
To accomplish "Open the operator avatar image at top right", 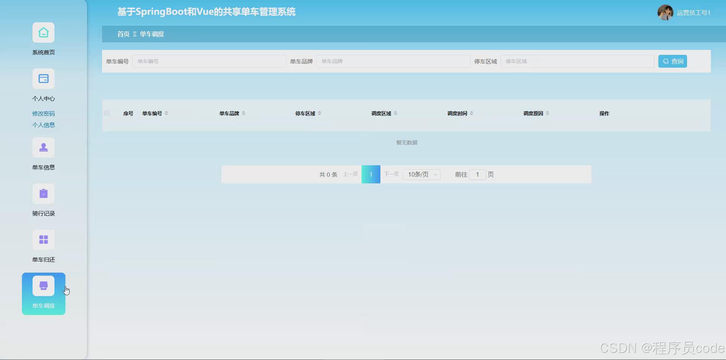I will click(665, 12).
